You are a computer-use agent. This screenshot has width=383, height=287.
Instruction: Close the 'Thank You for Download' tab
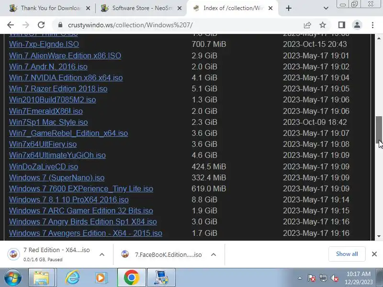pos(88,8)
